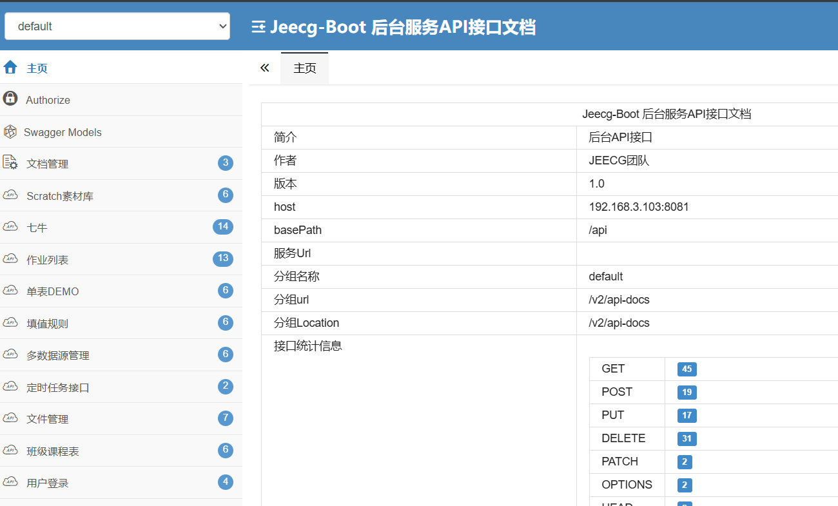Open the 定时任务接口 menu item
838x506 pixels.
(58, 387)
